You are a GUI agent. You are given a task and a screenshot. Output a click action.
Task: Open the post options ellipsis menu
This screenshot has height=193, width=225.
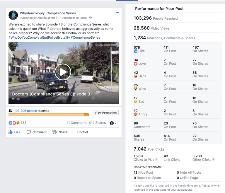click(x=117, y=13)
